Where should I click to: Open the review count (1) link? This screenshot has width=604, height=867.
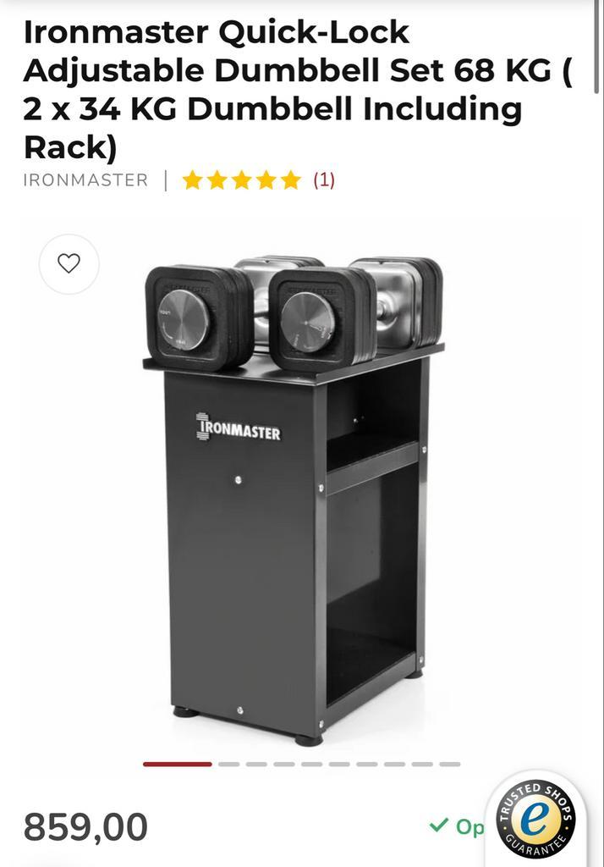point(324,180)
